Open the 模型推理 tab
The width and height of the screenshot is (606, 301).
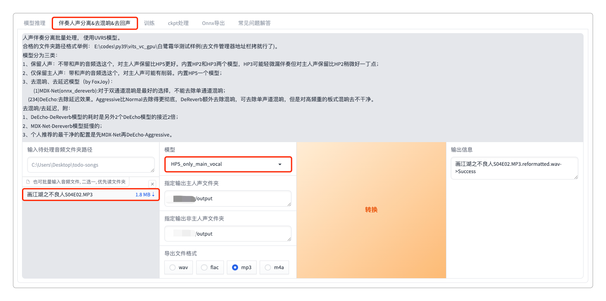tap(35, 23)
